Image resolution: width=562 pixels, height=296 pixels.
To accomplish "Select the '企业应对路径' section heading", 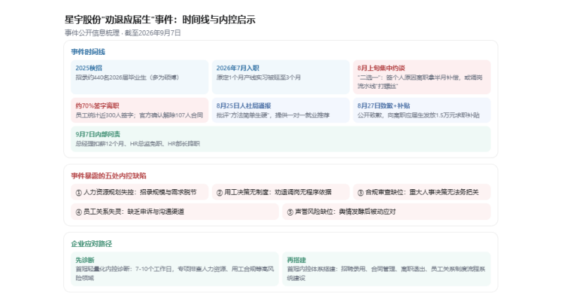I will pyautogui.click(x=92, y=244).
